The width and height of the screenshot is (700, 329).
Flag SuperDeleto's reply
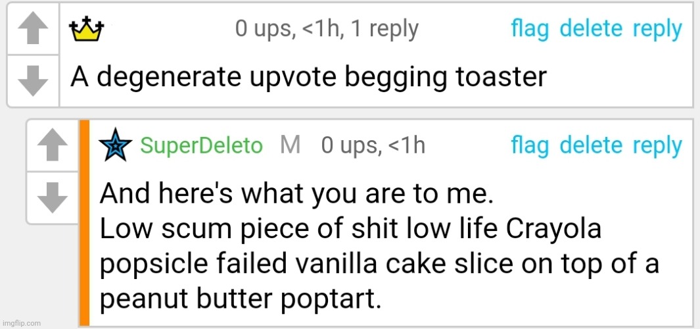(530, 146)
